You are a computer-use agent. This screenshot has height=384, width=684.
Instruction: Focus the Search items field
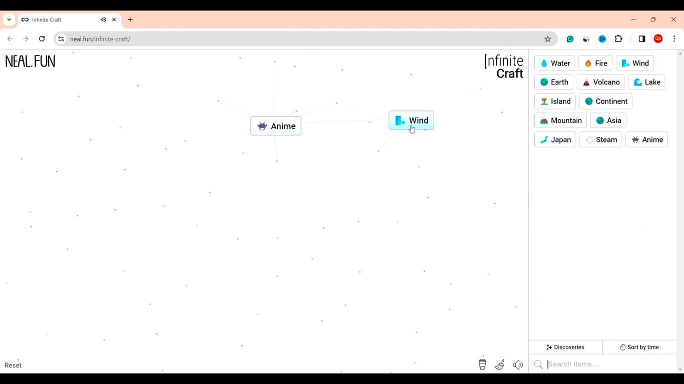tap(610, 364)
